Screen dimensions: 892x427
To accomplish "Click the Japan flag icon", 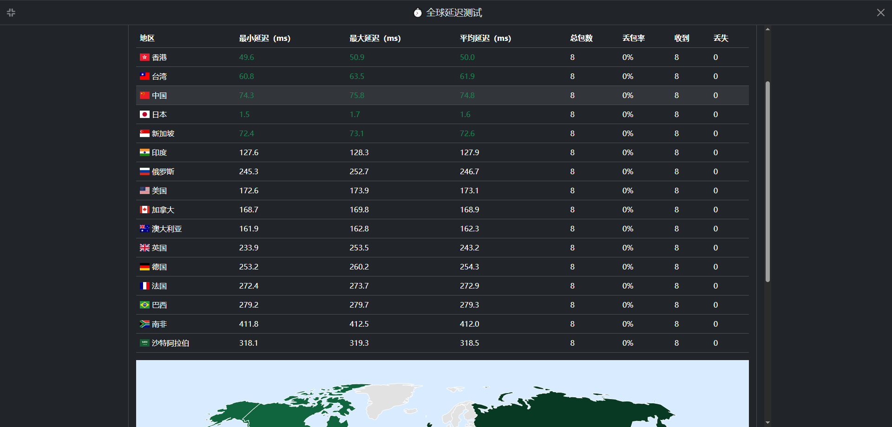I will coord(144,114).
